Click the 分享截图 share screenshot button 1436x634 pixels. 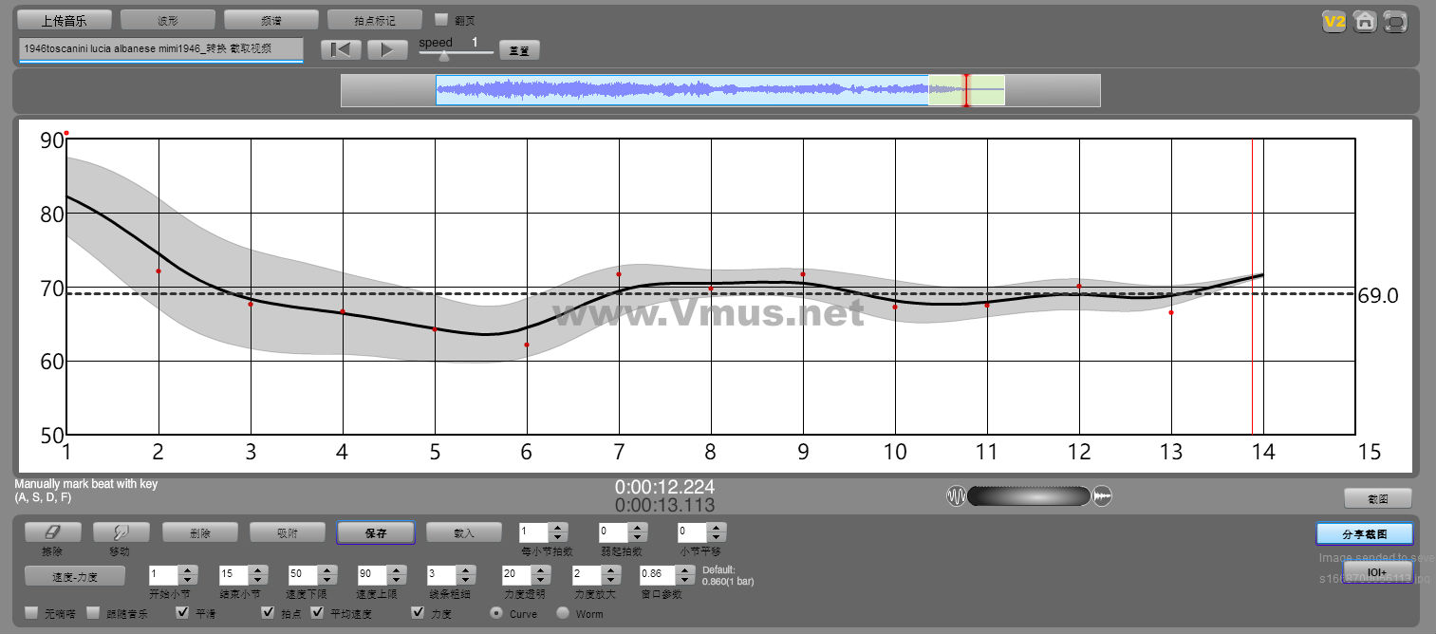coord(1364,534)
